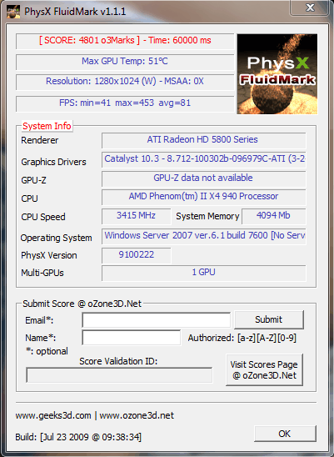The height and width of the screenshot is (457, 334).
Task: Click the Max GPU Temp: 51°C value
Action: coord(125,62)
